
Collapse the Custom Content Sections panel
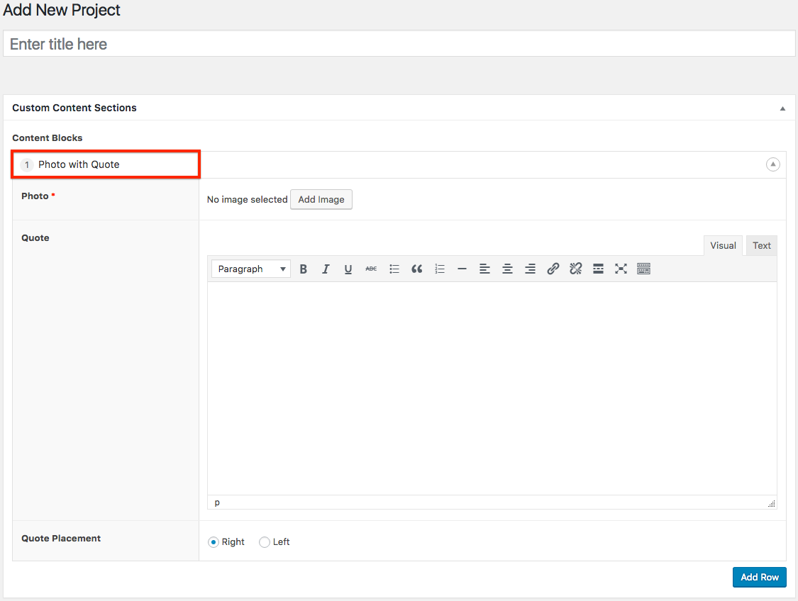click(782, 108)
